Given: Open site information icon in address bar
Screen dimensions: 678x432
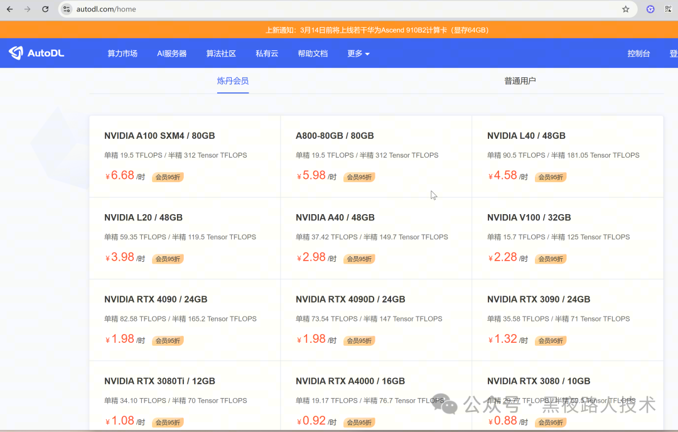Looking at the screenshot, I should [67, 9].
